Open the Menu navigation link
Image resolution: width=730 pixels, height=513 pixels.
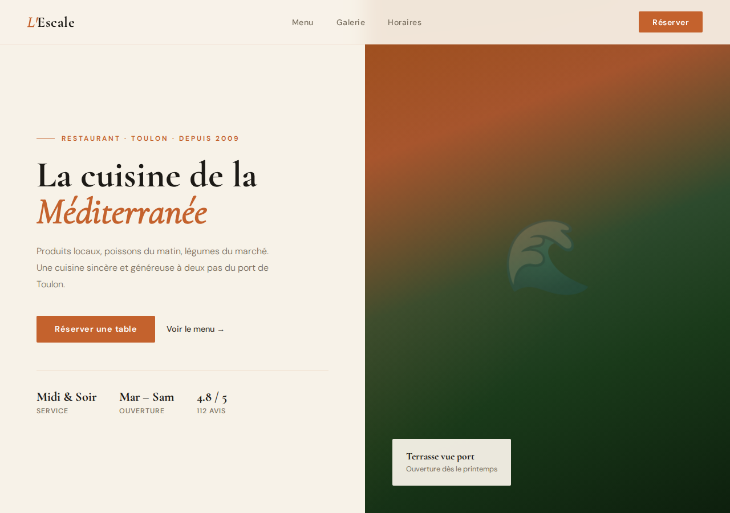coord(302,22)
